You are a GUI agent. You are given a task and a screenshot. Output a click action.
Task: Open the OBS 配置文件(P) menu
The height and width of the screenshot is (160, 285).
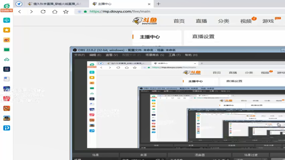click(131, 55)
